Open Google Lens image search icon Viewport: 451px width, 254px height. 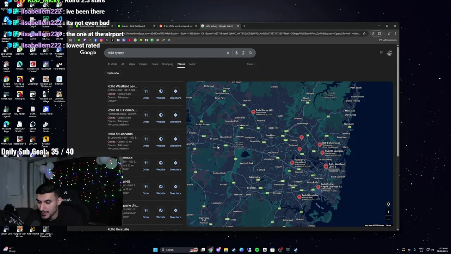tap(243, 53)
